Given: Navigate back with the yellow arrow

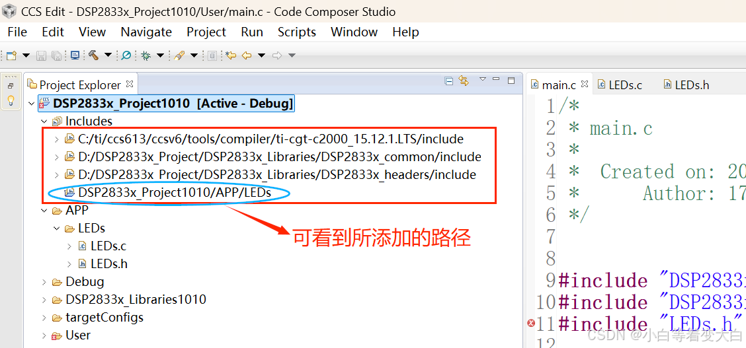Looking at the screenshot, I should pos(247,55).
